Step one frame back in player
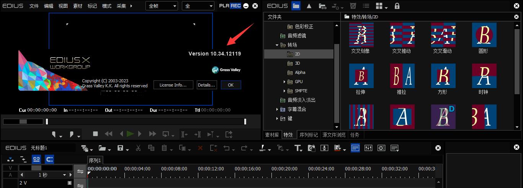The image size is (523, 188). pyautogui.click(x=121, y=134)
